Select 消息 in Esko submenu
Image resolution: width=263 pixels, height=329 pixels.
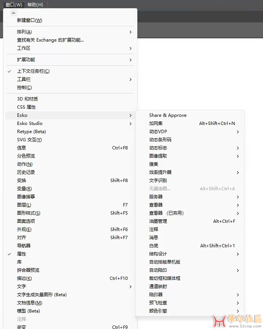(190, 237)
